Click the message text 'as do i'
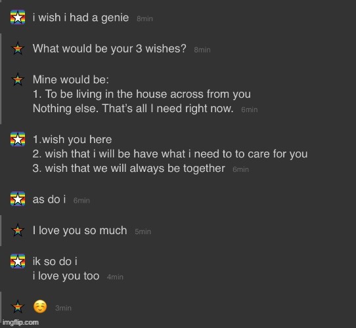356x328 pixels. pos(49,199)
